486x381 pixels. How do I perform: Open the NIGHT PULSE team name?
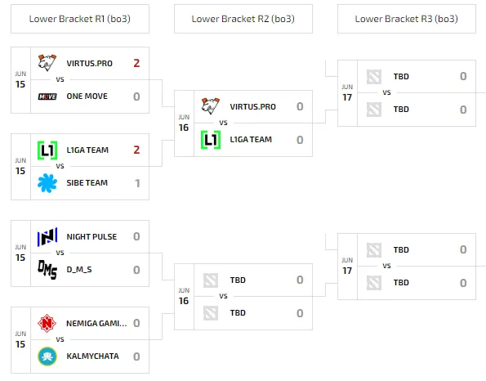coord(91,237)
